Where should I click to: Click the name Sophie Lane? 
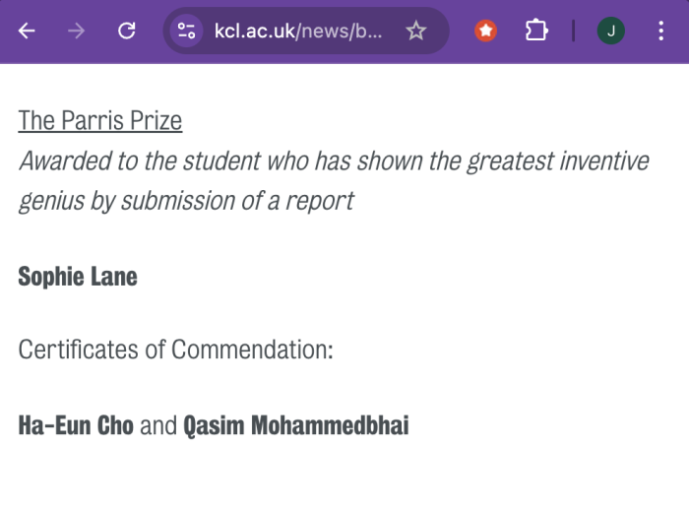pyautogui.click(x=78, y=277)
